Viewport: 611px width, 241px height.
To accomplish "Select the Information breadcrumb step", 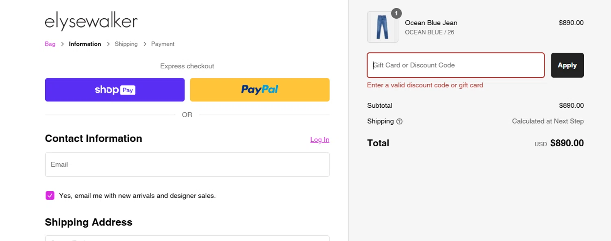I will pyautogui.click(x=85, y=44).
